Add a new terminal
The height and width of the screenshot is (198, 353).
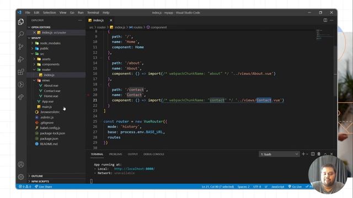[303, 154]
